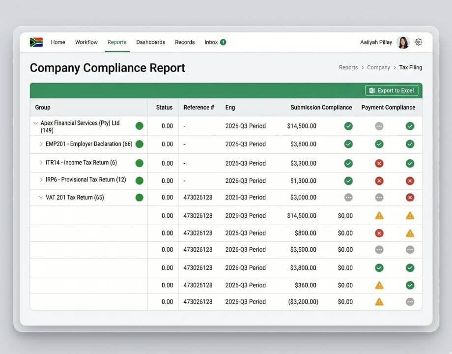Click the green checkmark in the $360.00 row
Screen dimensions: 452x354
(x=410, y=285)
